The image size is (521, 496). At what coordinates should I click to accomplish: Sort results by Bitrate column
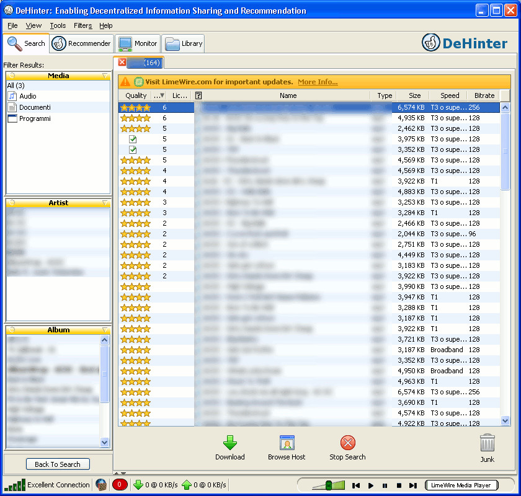(484, 95)
